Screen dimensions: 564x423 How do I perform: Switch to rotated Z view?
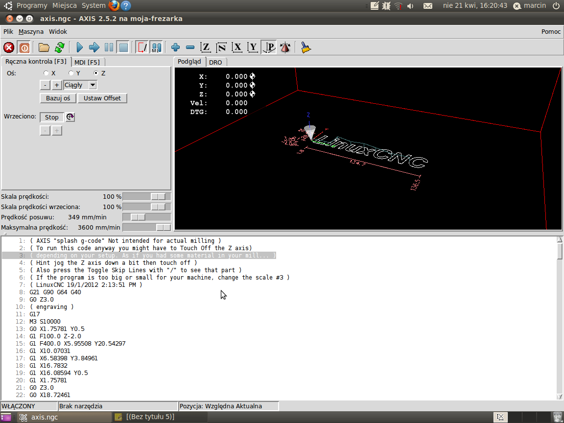coord(221,47)
